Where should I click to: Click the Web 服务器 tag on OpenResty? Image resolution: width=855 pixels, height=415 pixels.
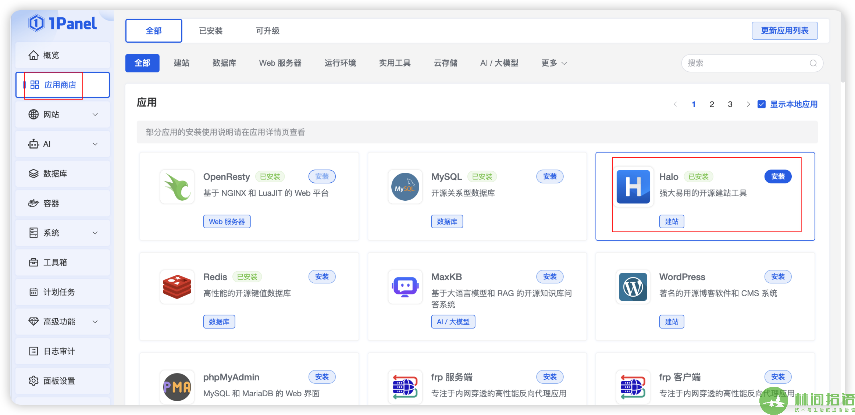pyautogui.click(x=227, y=222)
